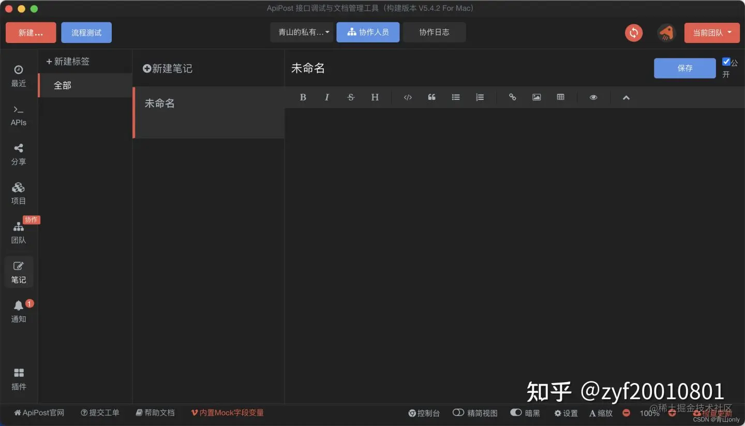This screenshot has height=426, width=745.
Task: Insert inline code with code icon
Action: (x=408, y=97)
